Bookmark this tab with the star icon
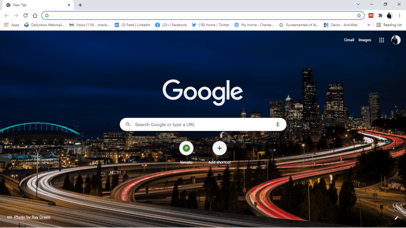 tap(359, 15)
